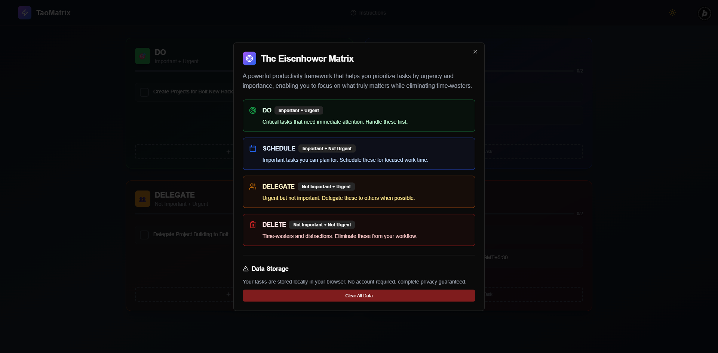Click the Schedule calendar icon
Viewport: 718px width, 353px height.
coord(252,148)
